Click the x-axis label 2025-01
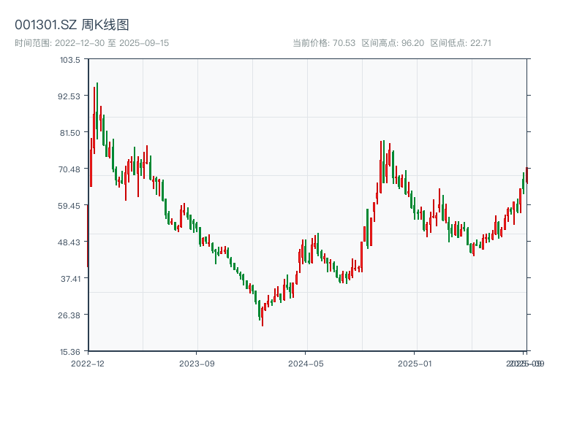 tap(415, 364)
